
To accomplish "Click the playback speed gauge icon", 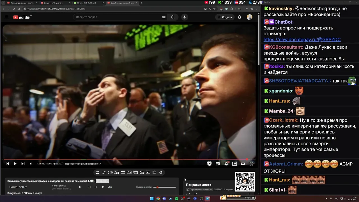I will click(x=142, y=173).
